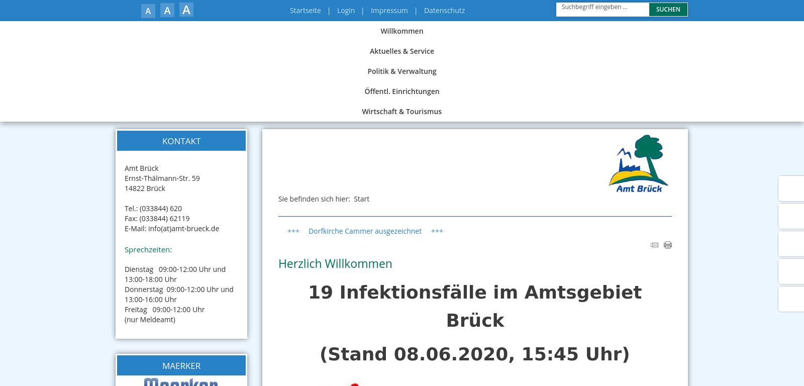The height and width of the screenshot is (386, 804).
Task: Open the Wirtschaft & Tourismus menu
Action: click(x=401, y=112)
